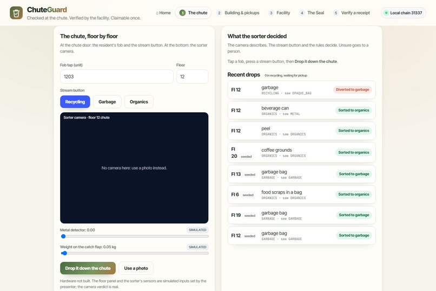Viewport: 436px width, 291px height.
Task: Click the ChuteGuard logo icon
Action: click(16, 13)
